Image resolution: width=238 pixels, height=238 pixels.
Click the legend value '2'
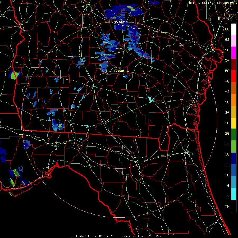tap(228, 196)
